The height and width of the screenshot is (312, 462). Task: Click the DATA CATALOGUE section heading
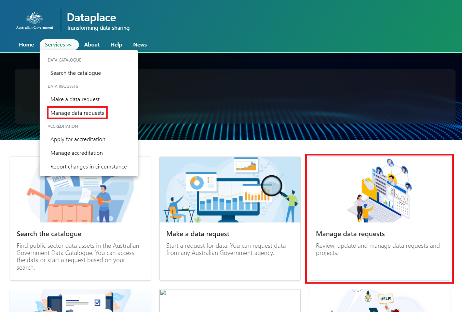pos(64,60)
